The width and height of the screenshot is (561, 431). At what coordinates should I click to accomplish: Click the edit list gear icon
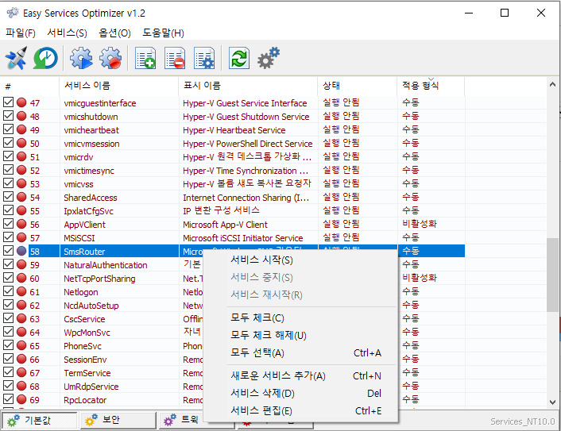click(x=204, y=58)
